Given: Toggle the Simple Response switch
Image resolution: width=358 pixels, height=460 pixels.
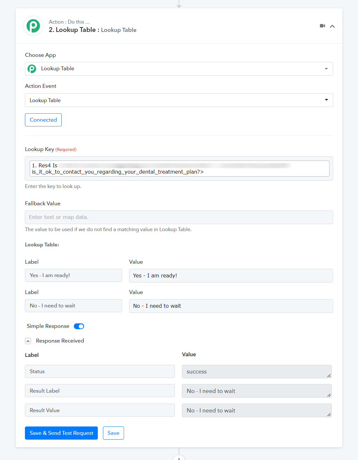Looking at the screenshot, I should [x=79, y=326].
